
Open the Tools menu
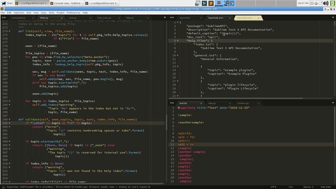tap(51, 13)
